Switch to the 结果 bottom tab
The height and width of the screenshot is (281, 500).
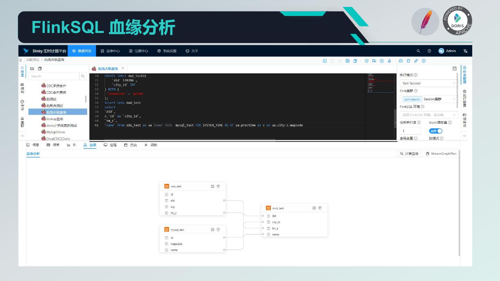point(53,145)
